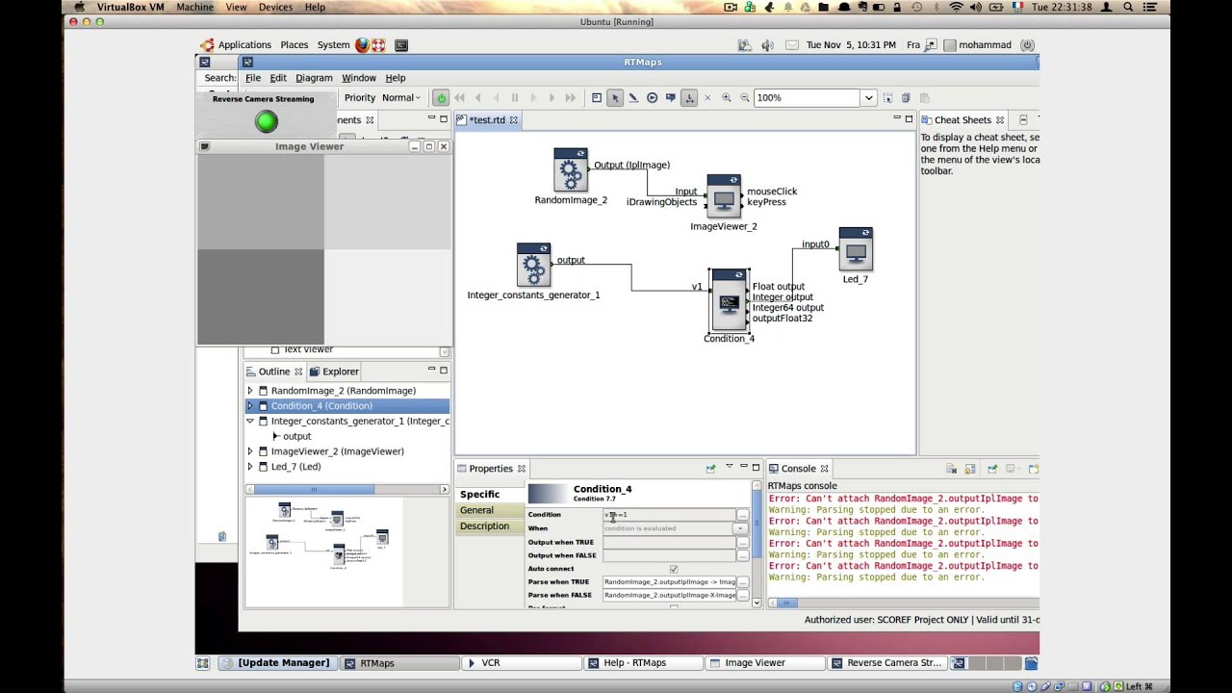Screen dimensions: 1232x693
Task: Click the component placement tool icon
Action: pyautogui.click(x=597, y=98)
